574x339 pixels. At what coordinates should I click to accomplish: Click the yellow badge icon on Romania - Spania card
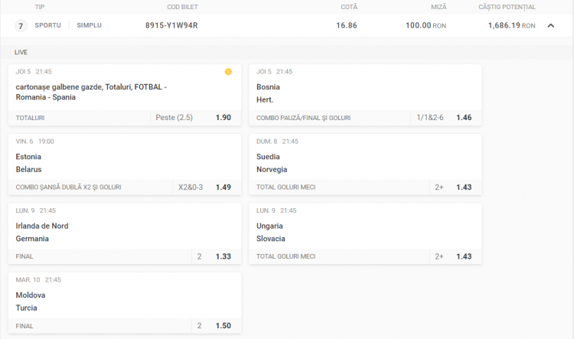pos(228,72)
